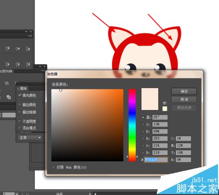The height and width of the screenshot is (195, 219).
Task: Select the R red radio button
Action: [143, 138]
